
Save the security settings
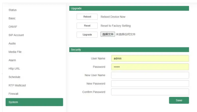179,100
